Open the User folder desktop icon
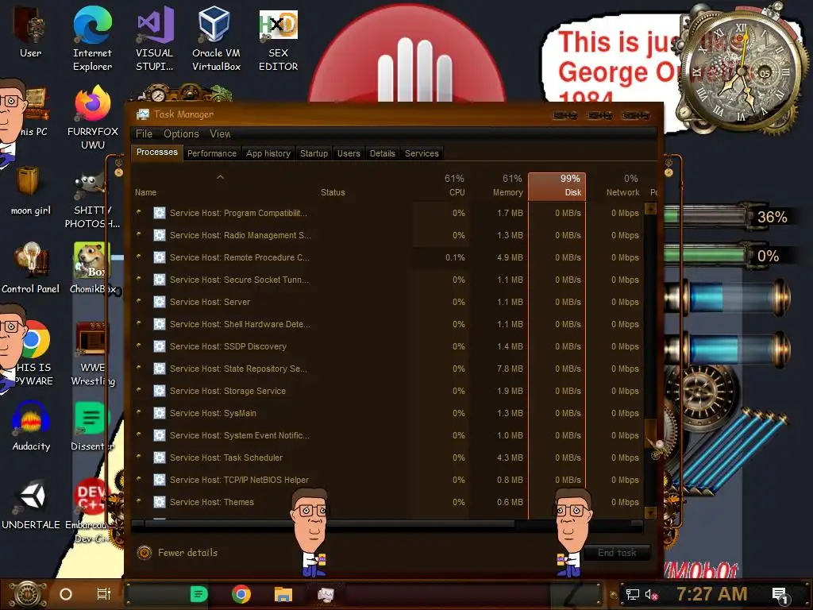The height and width of the screenshot is (610, 813). 31,32
